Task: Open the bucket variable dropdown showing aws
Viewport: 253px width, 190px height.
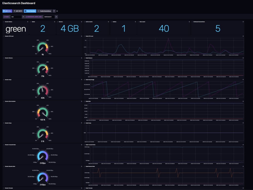Action: tap(23, 17)
